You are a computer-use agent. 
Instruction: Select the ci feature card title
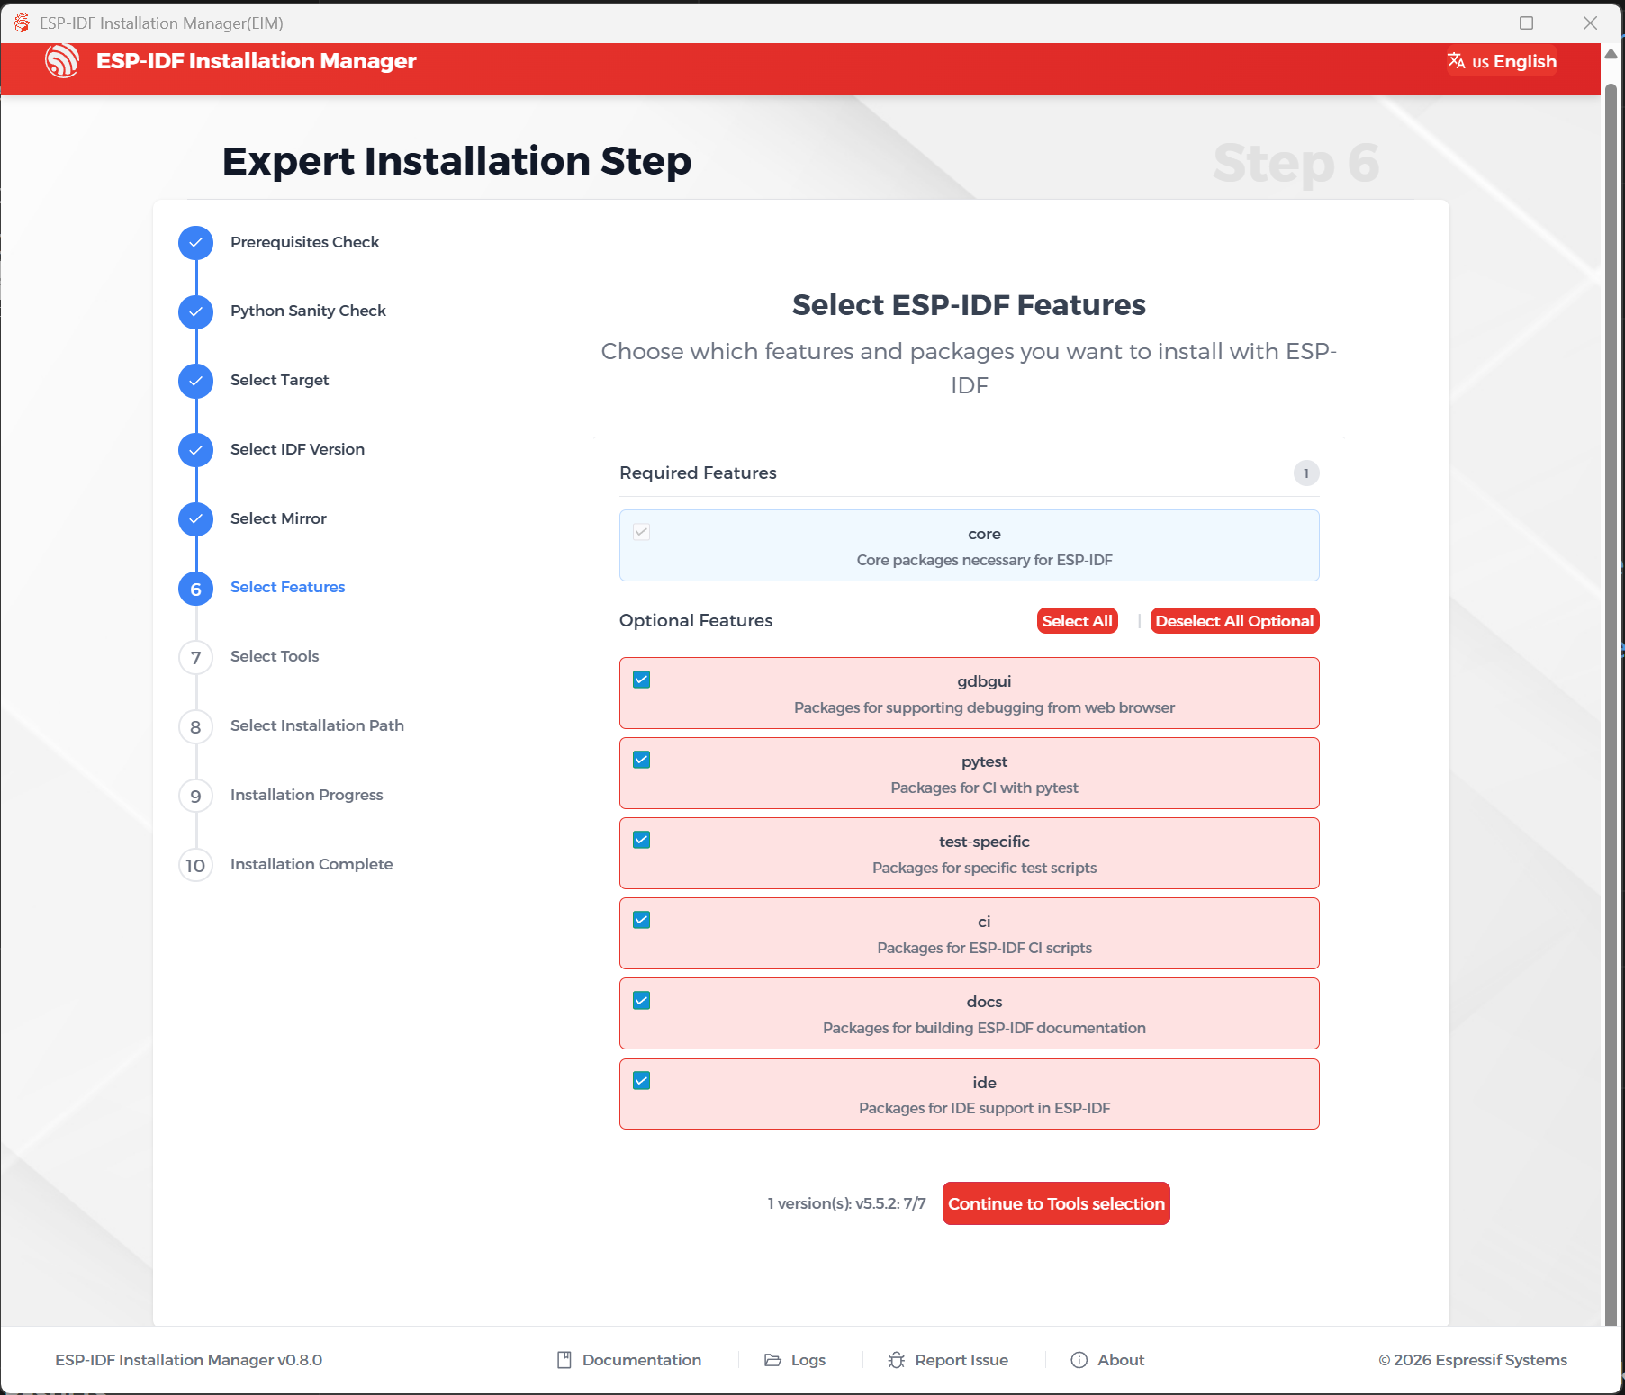click(x=984, y=922)
